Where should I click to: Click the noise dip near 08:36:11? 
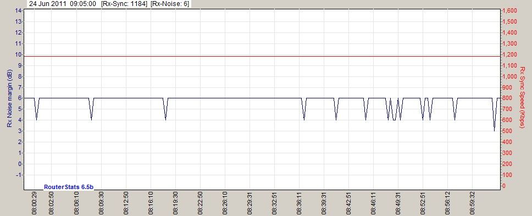click(x=304, y=109)
